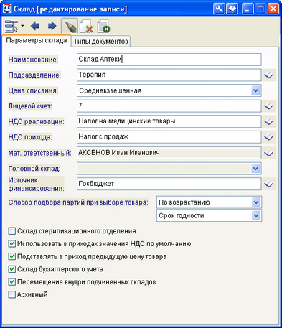The image size is (282, 328).
Task: Click the Цена списания label
Action: 33,90
